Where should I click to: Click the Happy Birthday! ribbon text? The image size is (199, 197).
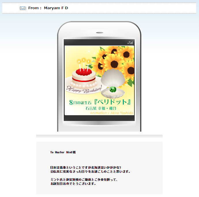click(x=84, y=90)
